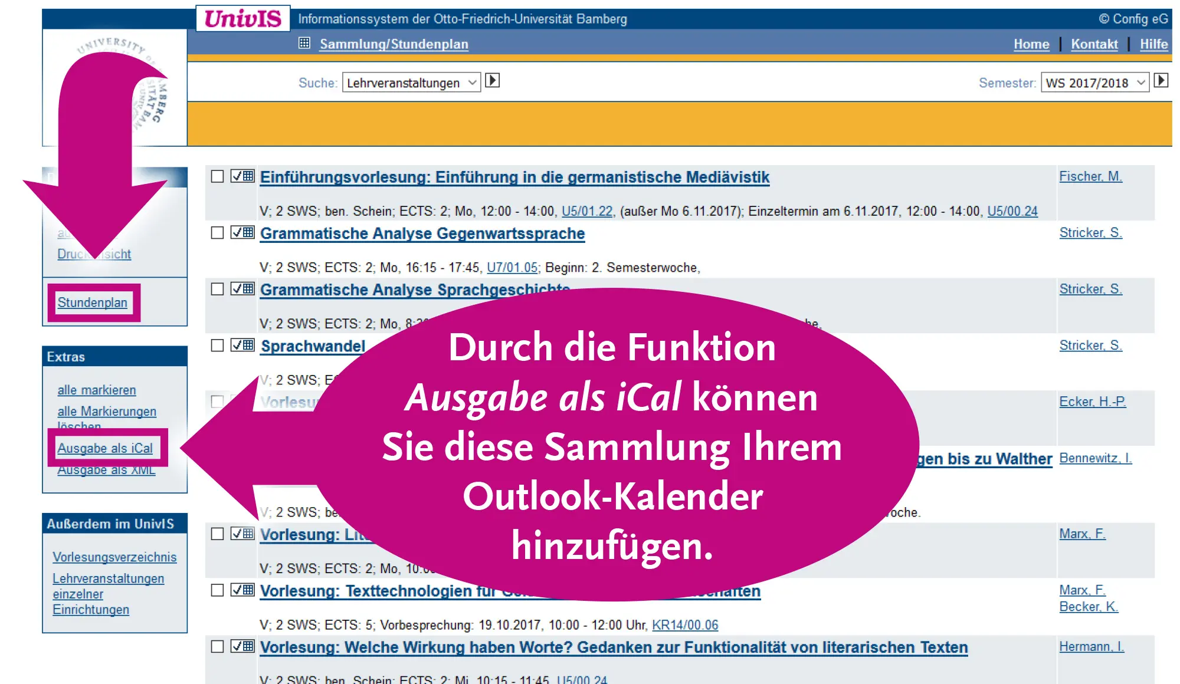Image resolution: width=1180 pixels, height=684 pixels.
Task: Open the Suche Lehrveranstaltungen dropdown
Action: pyautogui.click(x=411, y=83)
